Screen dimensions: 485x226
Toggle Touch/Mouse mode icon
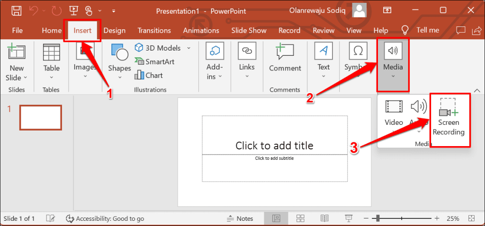[x=89, y=11]
